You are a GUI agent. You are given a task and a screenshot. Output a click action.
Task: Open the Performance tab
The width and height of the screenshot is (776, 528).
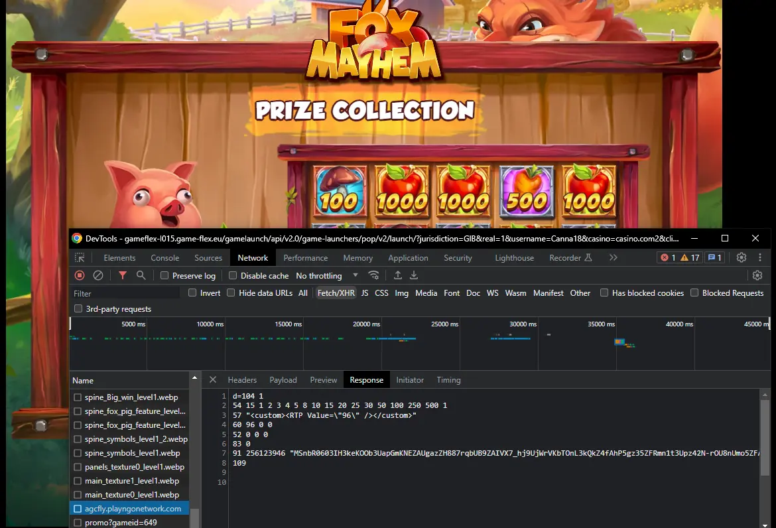(x=305, y=258)
